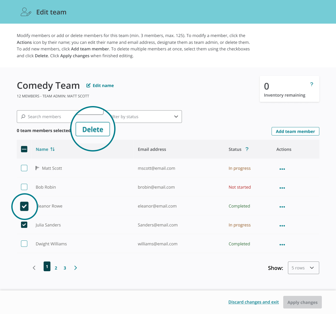Click the Actions column header
The image size is (336, 314).
[284, 149]
